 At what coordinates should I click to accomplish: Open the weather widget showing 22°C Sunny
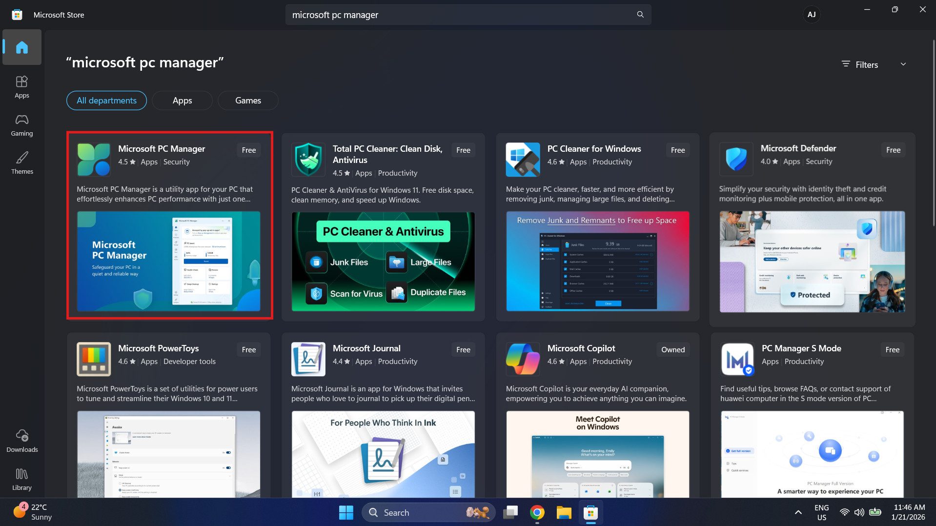pyautogui.click(x=32, y=512)
